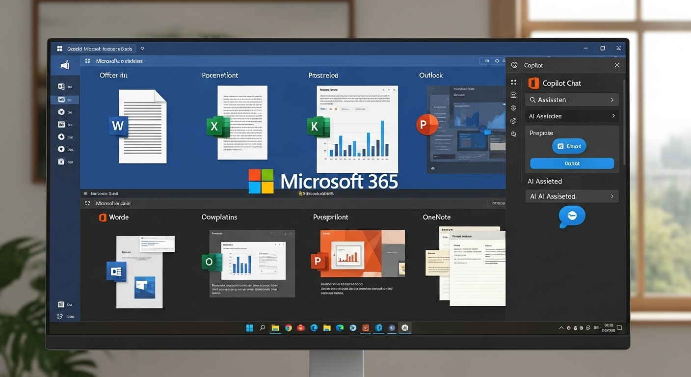Select the highlighted item in the left sidebar
This screenshot has height=377, width=691.
pos(65,100)
